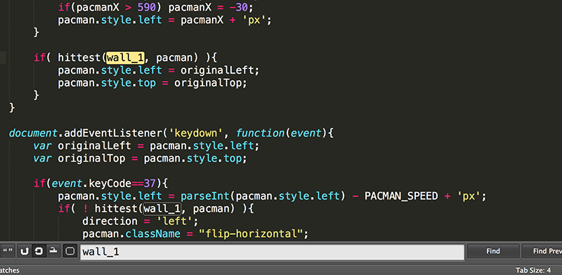Toggle whole word matching quote icon

coord(7,251)
